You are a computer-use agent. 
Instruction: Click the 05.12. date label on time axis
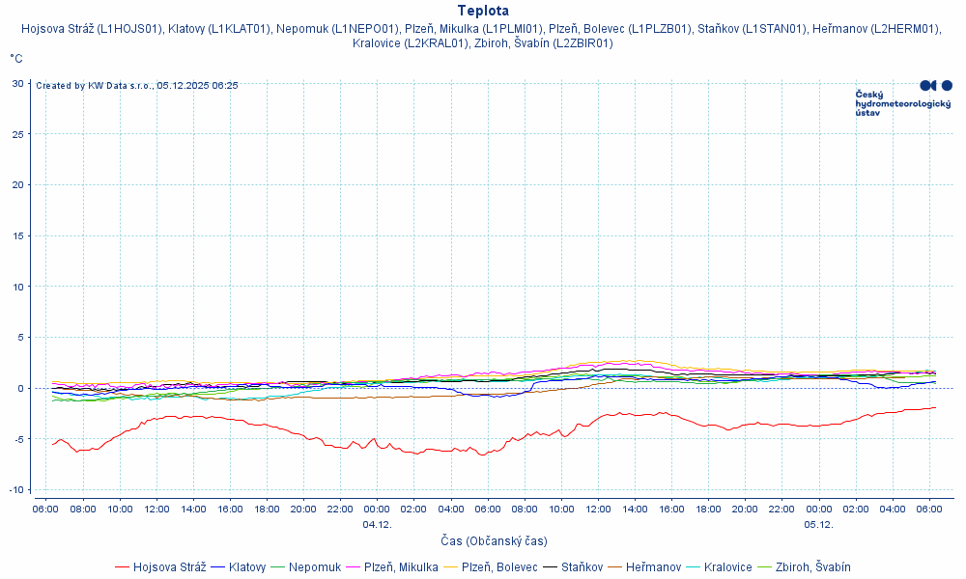(818, 524)
